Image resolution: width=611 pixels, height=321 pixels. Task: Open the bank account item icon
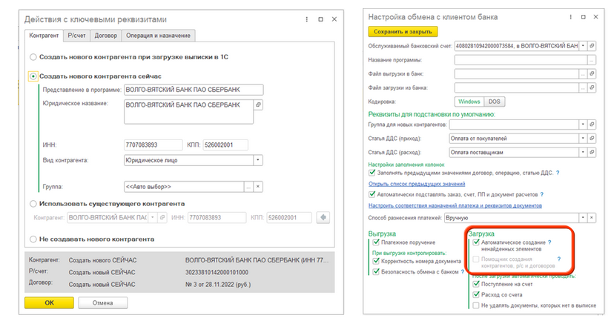(x=592, y=45)
